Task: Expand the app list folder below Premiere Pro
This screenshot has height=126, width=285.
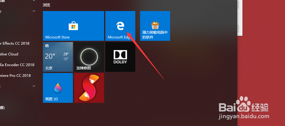Action: (x=34, y=86)
